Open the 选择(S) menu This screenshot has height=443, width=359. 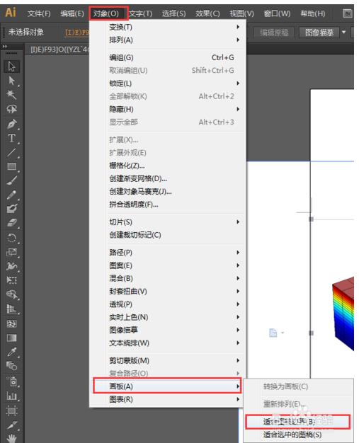[x=174, y=13]
